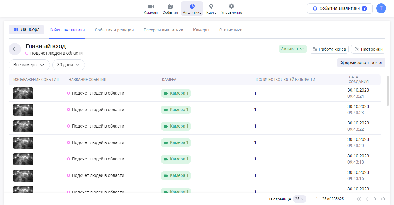Open the Камеры section in top navigation
This screenshot has width=394, height=205.
[151, 9]
